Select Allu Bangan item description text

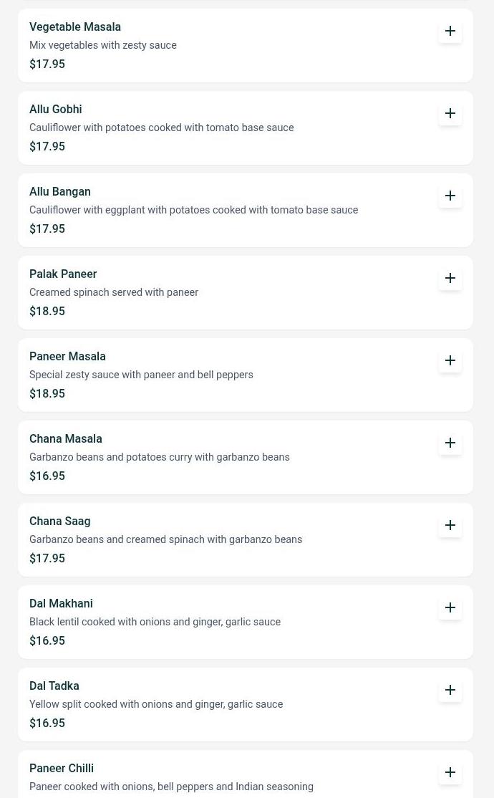(194, 210)
